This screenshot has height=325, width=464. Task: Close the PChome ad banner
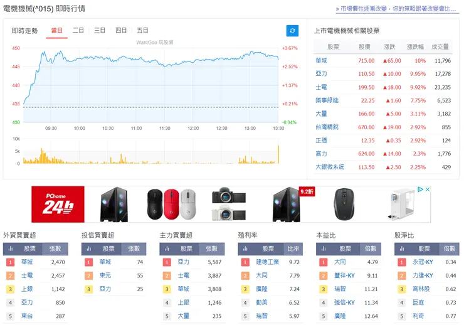(x=427, y=189)
